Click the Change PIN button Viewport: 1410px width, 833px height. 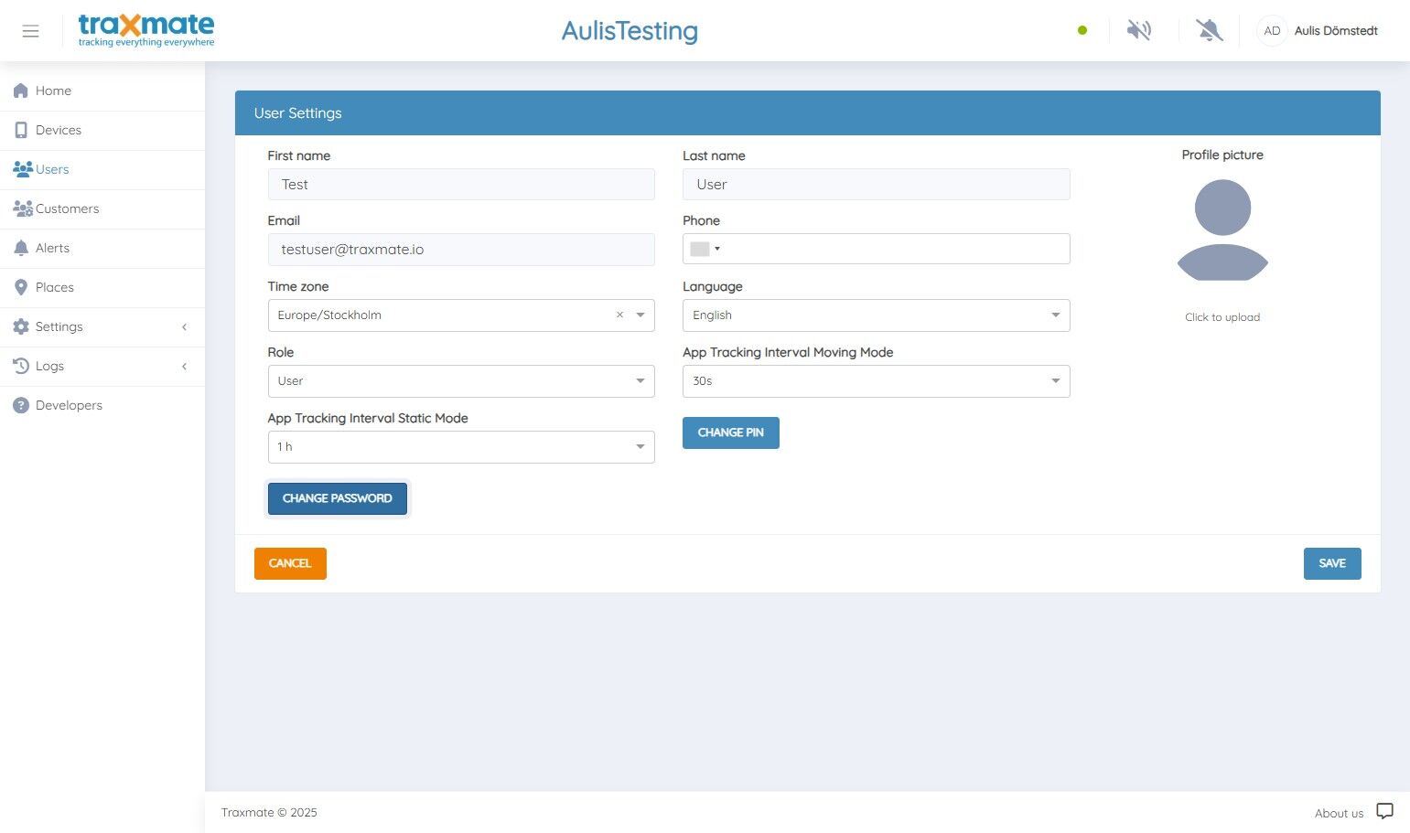tap(731, 433)
